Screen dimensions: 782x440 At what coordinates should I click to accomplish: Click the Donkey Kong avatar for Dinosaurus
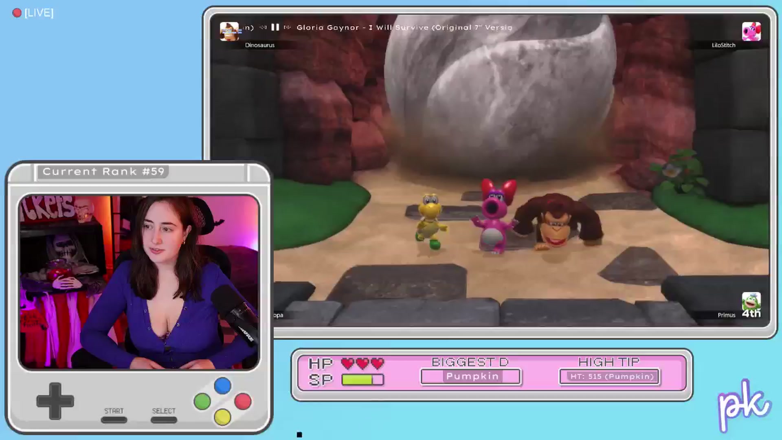(229, 31)
